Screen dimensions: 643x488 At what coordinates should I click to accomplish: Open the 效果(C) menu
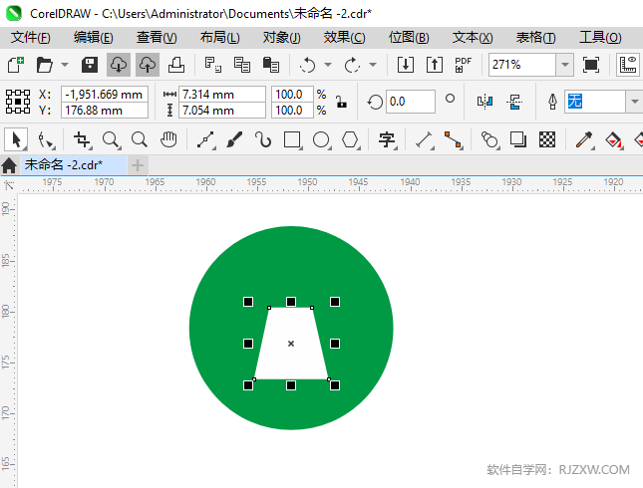[x=345, y=38]
